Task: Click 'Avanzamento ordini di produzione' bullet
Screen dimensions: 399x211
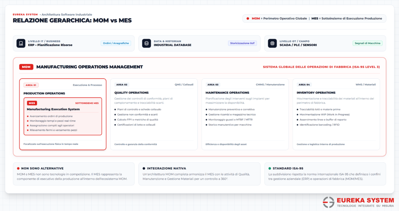Action: click(51, 116)
